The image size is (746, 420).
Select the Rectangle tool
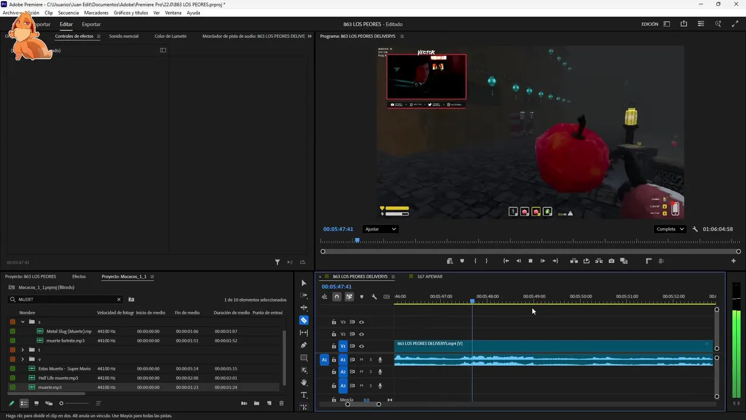tap(304, 358)
